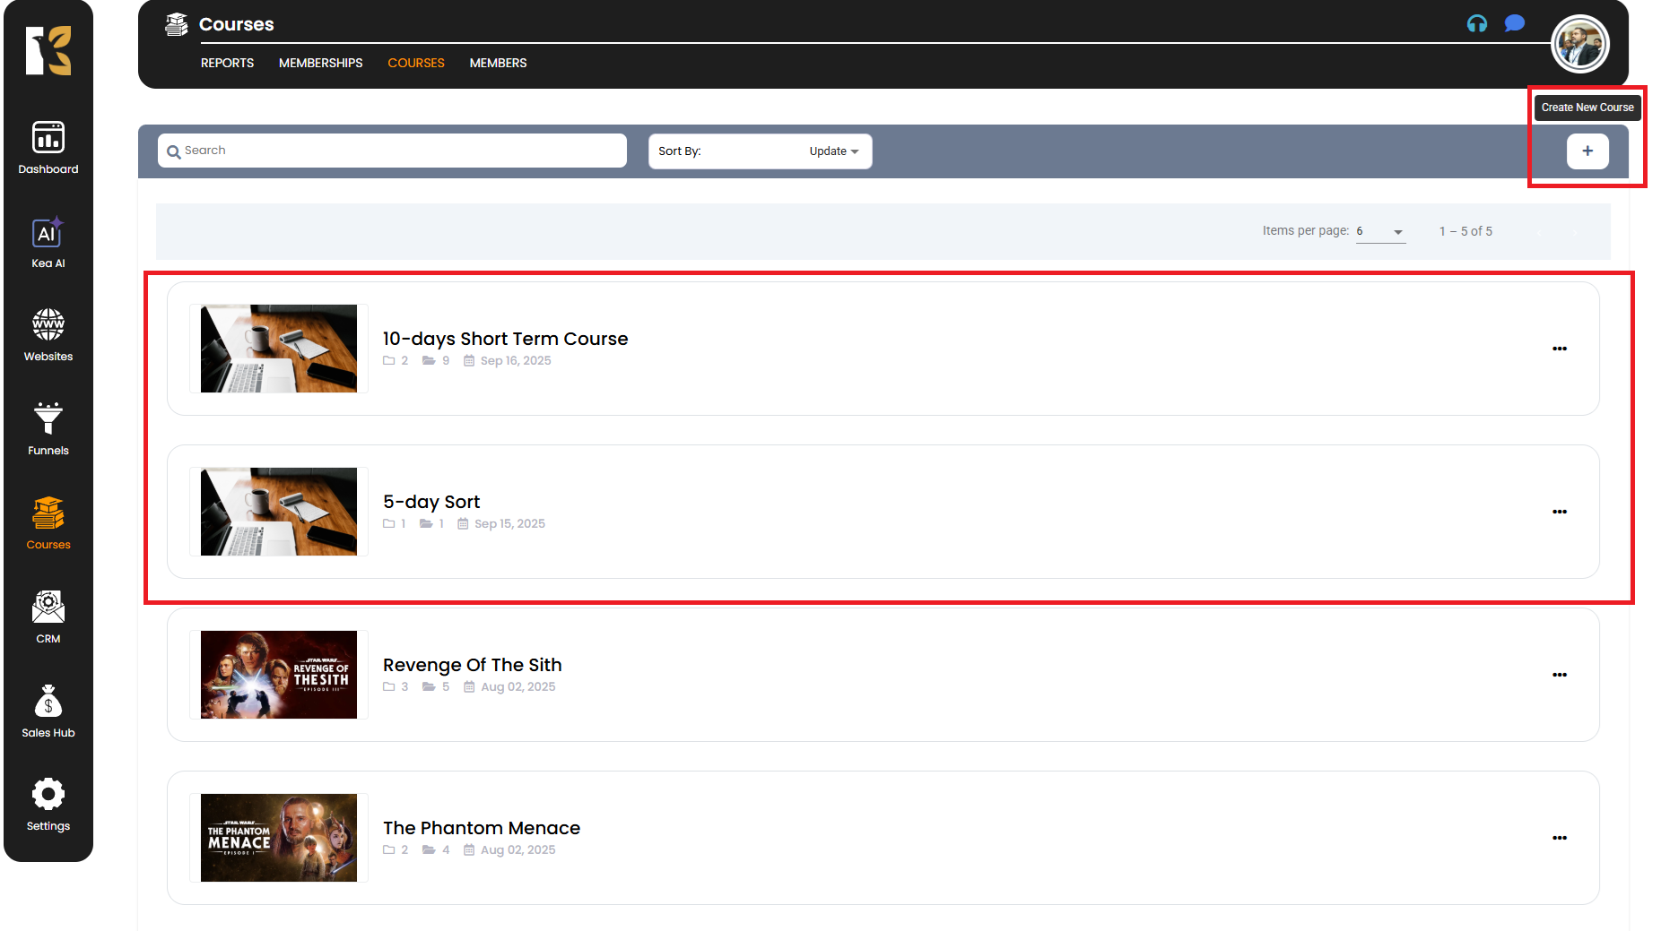The width and height of the screenshot is (1661, 931).
Task: Click the plus button to create a course
Action: [x=1587, y=151]
